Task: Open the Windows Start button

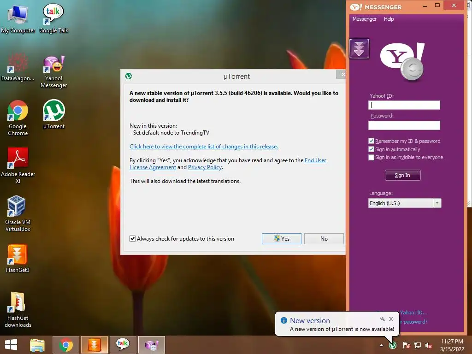Action: coord(11,345)
